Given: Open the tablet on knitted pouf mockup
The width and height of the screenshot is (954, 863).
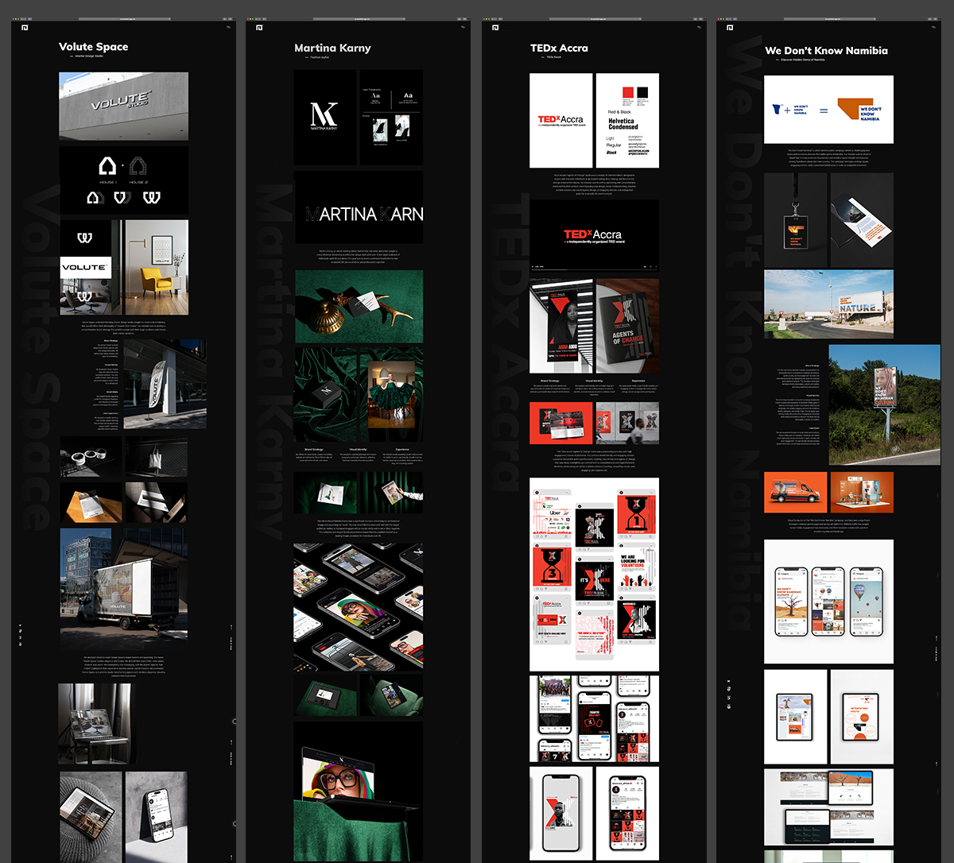Looking at the screenshot, I should pos(90,817).
